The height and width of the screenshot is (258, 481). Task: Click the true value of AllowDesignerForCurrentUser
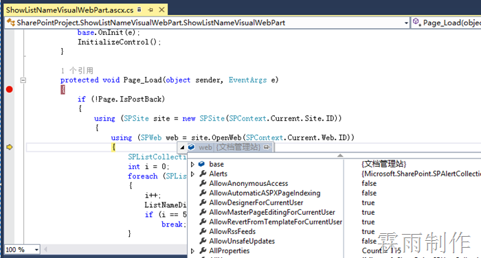tap(368, 203)
